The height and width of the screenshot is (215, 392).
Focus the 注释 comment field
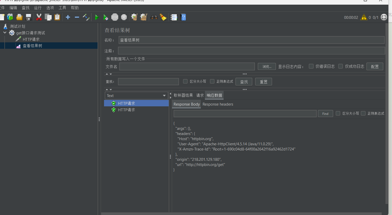click(252, 51)
